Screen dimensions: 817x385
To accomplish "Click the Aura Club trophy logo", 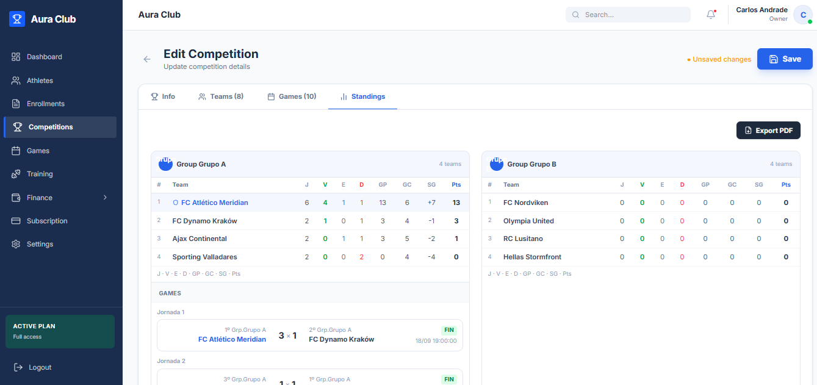I will (17, 19).
